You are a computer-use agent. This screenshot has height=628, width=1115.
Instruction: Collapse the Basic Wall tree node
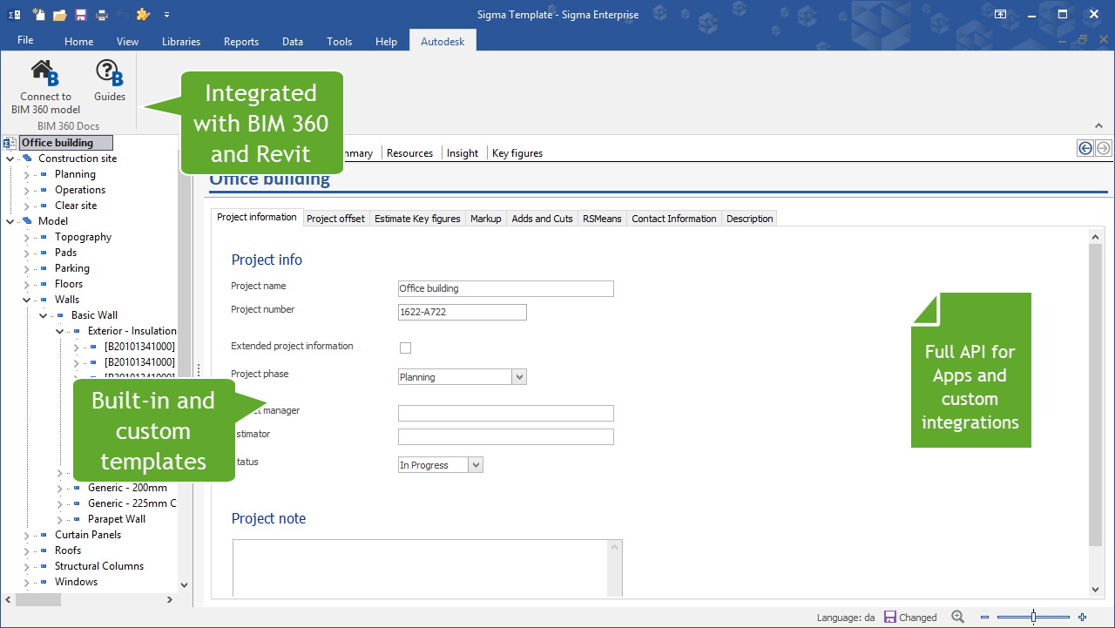[43, 315]
